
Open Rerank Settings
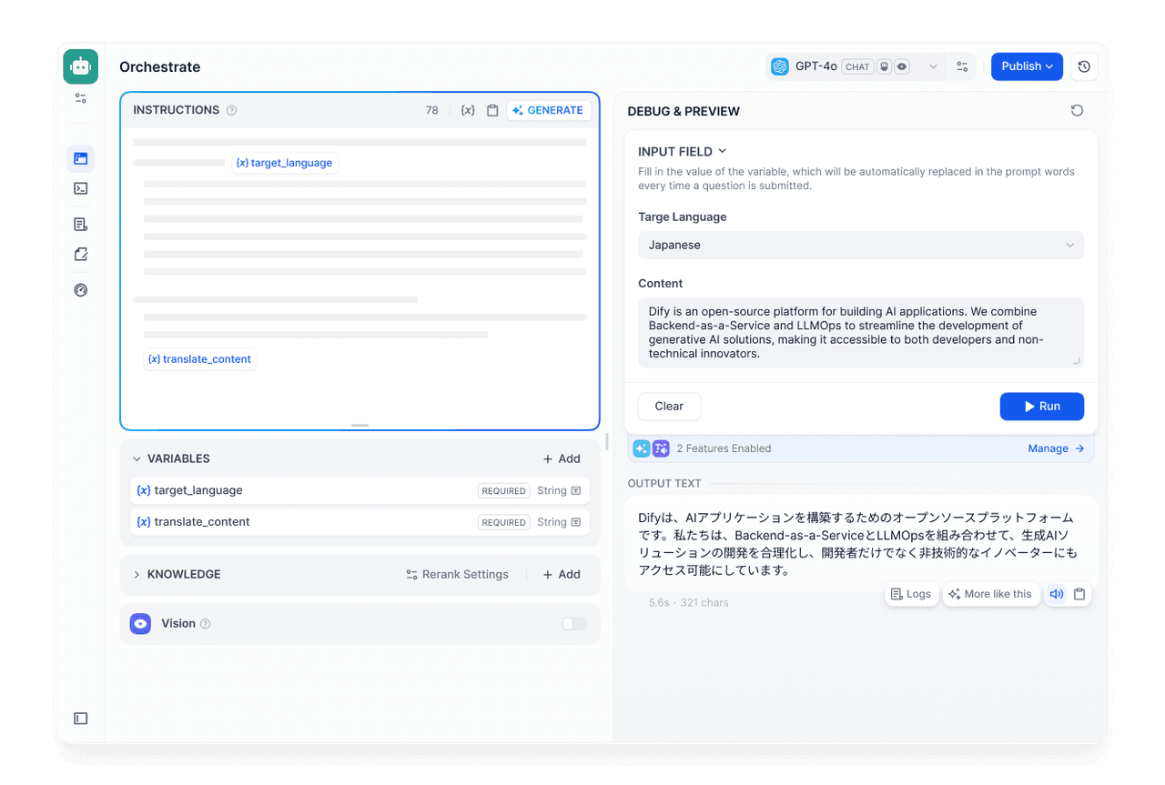coord(457,575)
